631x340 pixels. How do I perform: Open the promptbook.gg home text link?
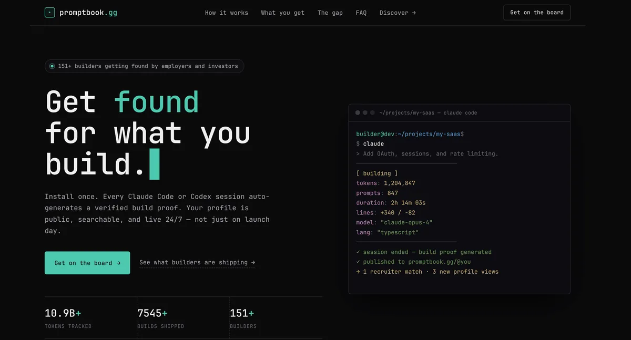point(88,13)
